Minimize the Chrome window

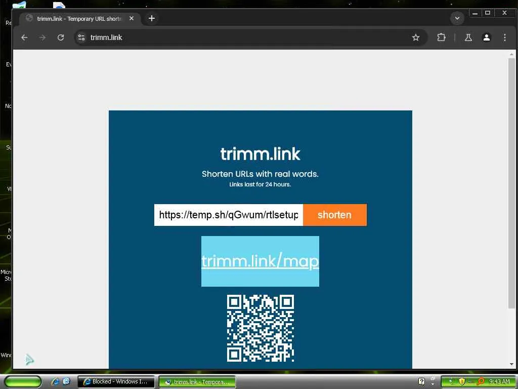(x=474, y=13)
